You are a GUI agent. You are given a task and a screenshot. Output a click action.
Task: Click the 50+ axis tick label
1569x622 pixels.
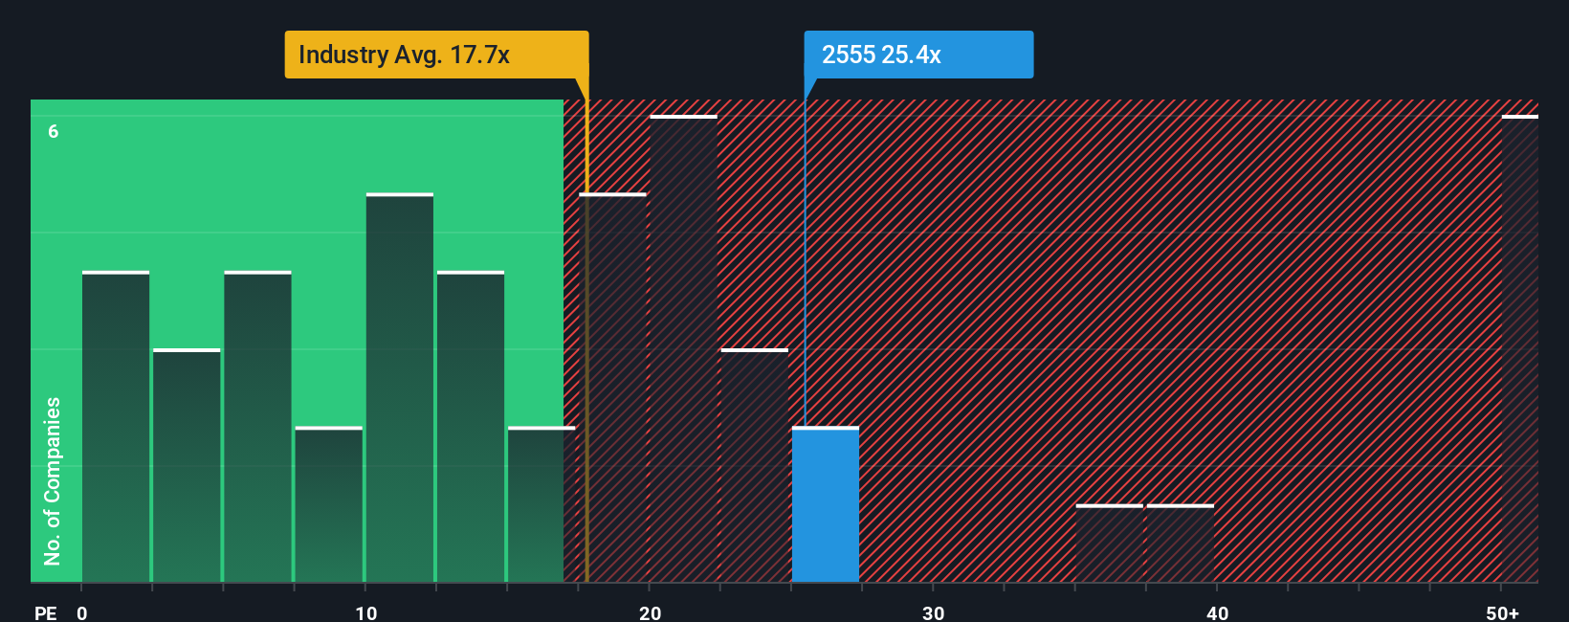tap(1503, 612)
